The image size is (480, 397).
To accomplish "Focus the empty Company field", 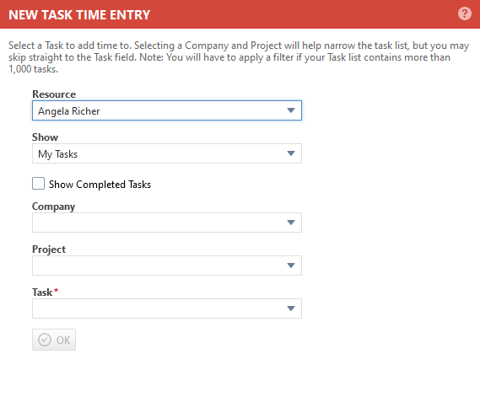I will (x=167, y=223).
